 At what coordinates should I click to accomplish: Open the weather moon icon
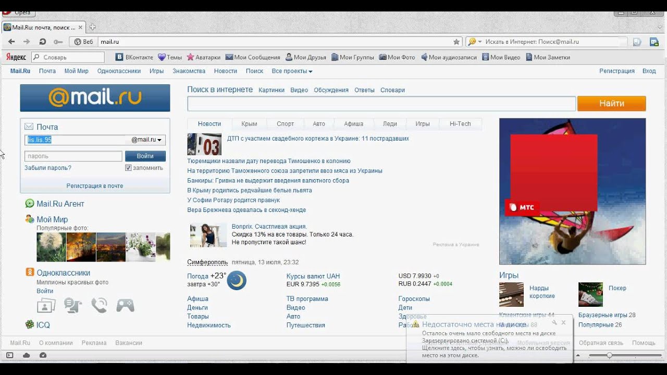tap(237, 281)
